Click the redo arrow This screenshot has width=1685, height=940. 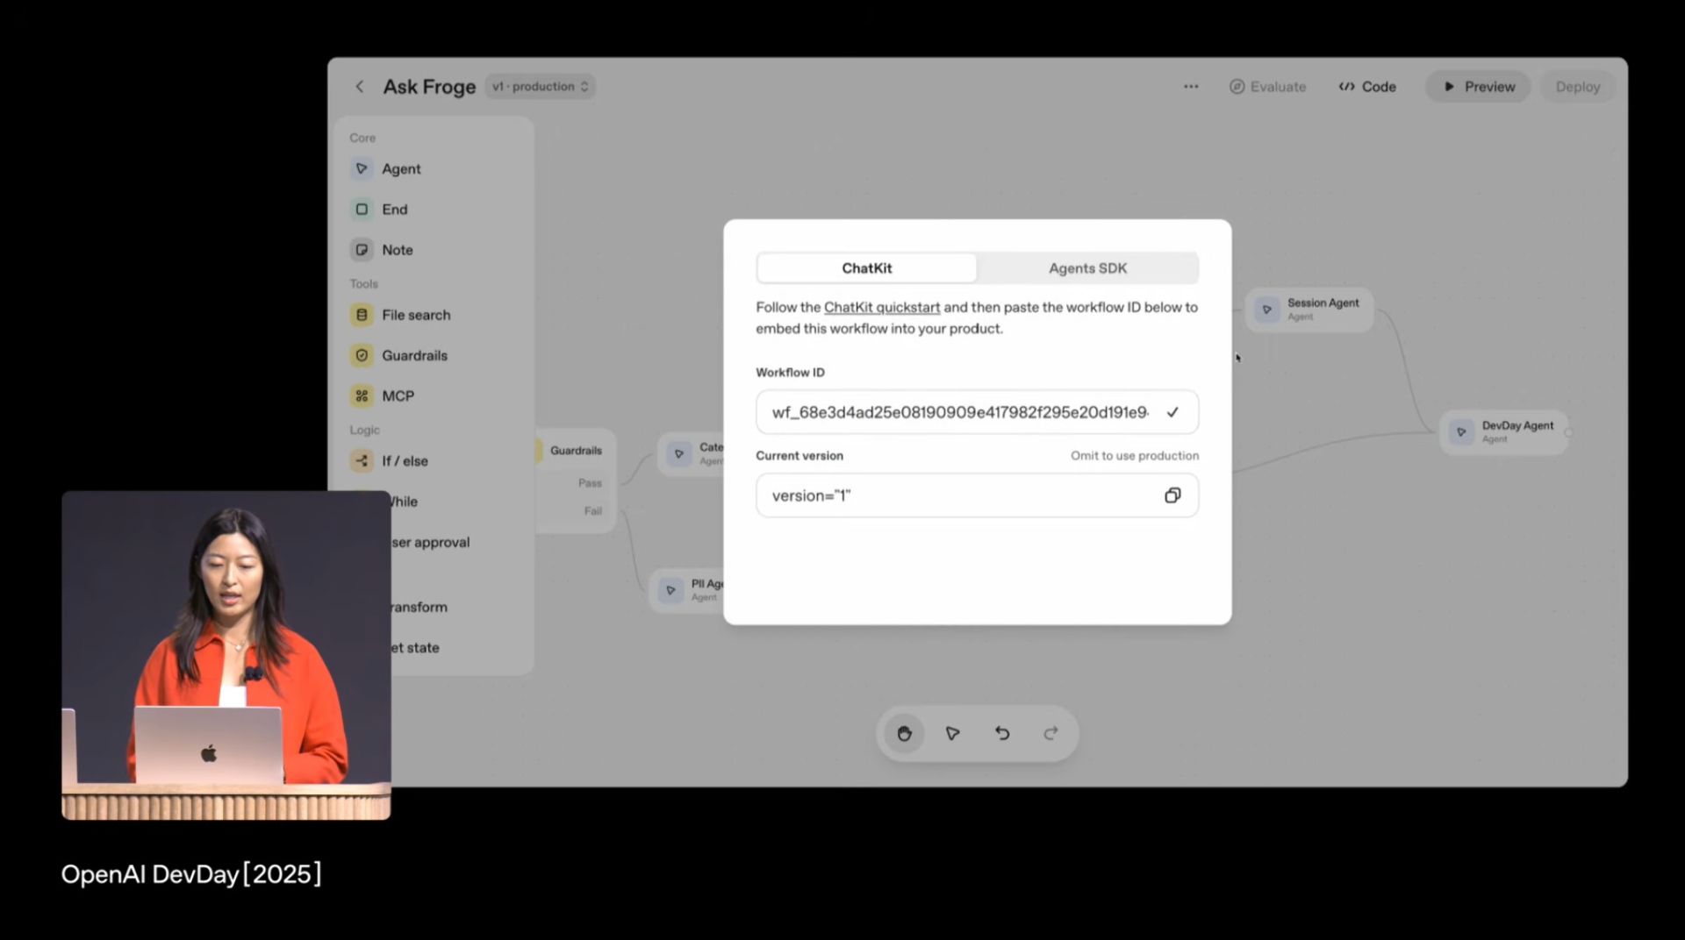point(1051,733)
